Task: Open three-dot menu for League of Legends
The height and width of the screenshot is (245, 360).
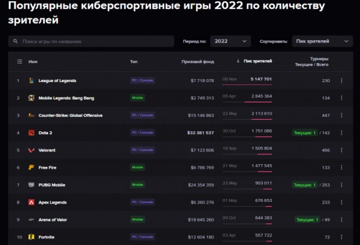Action: click(x=341, y=80)
